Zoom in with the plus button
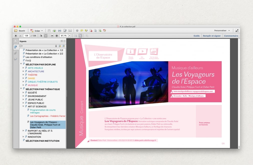The width and height of the screenshot is (253, 165). [x=57, y=35]
